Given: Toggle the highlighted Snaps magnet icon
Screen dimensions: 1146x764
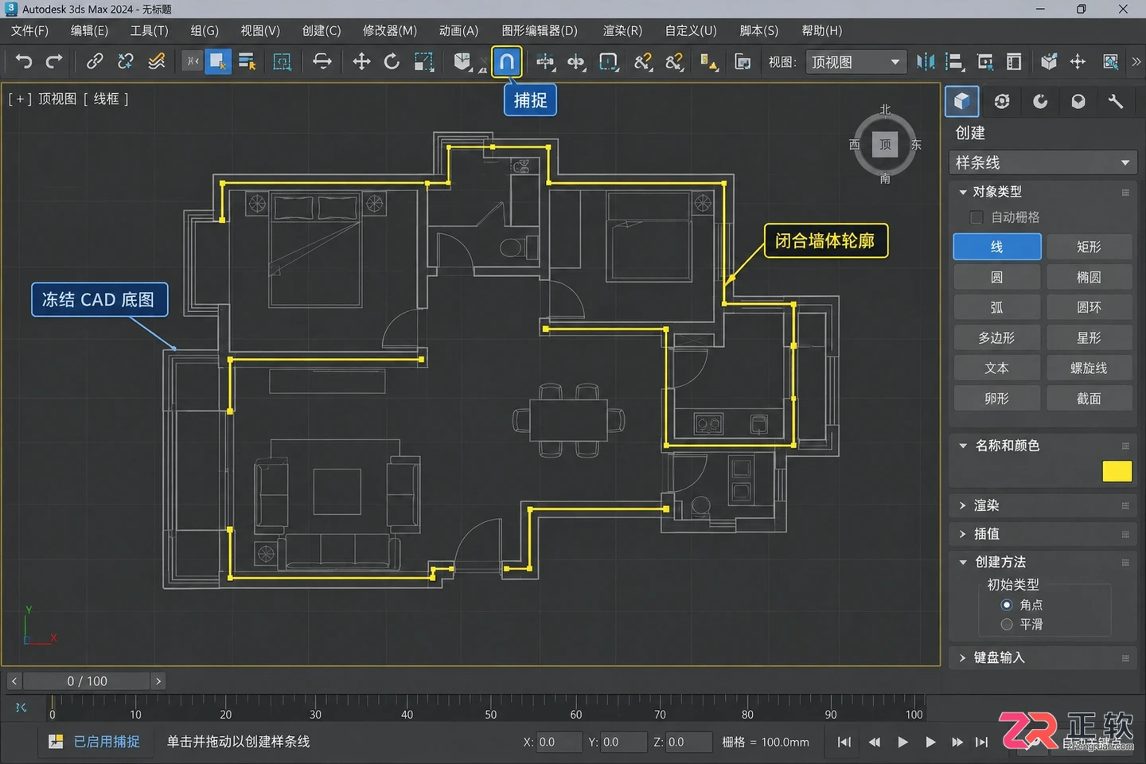Looking at the screenshot, I should pos(507,61).
